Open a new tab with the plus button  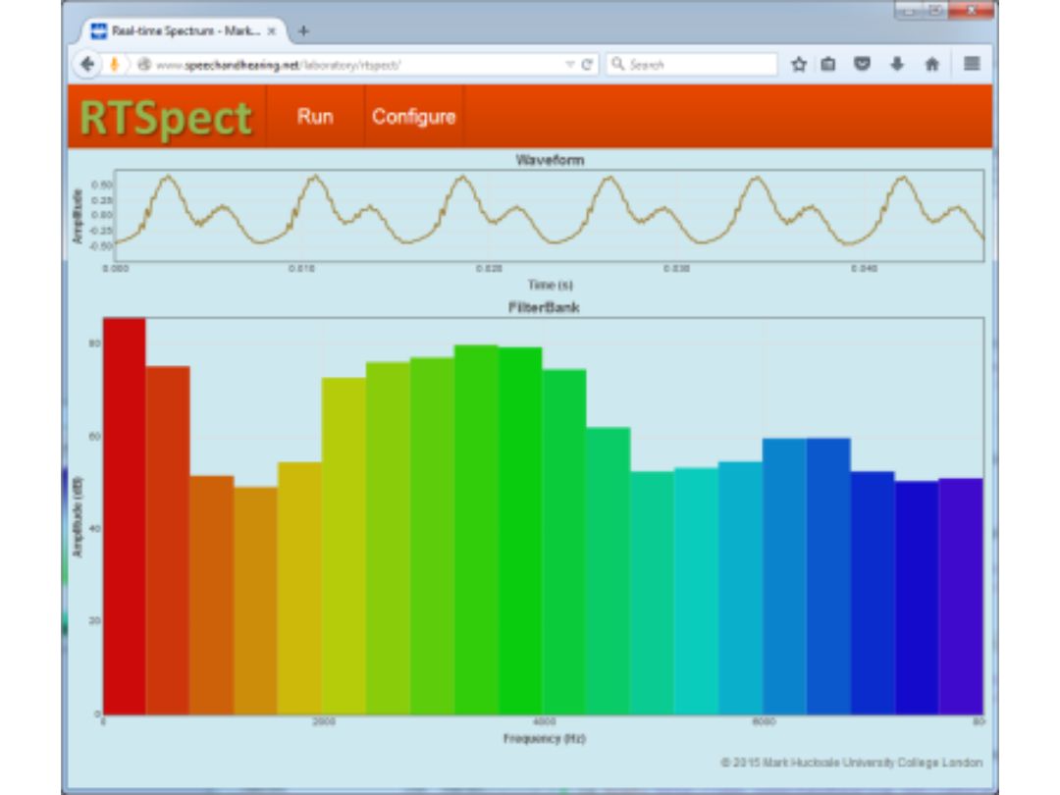[x=303, y=30]
